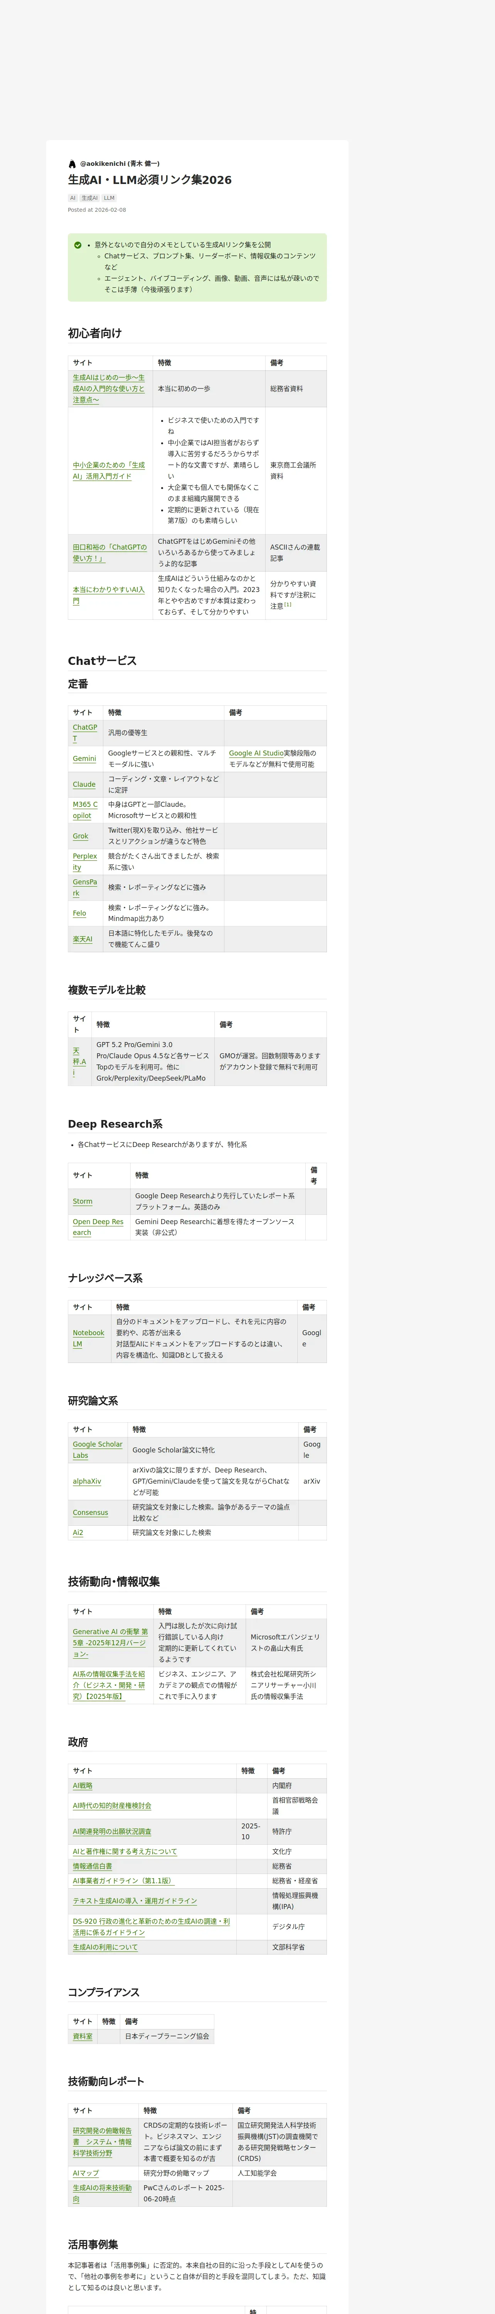The width and height of the screenshot is (495, 2314).
Task: Open the 情報通信白書 link
Action: coord(93,1867)
